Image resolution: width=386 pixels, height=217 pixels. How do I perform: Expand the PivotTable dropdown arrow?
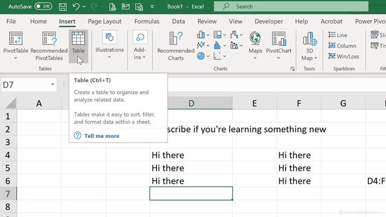pos(16,58)
